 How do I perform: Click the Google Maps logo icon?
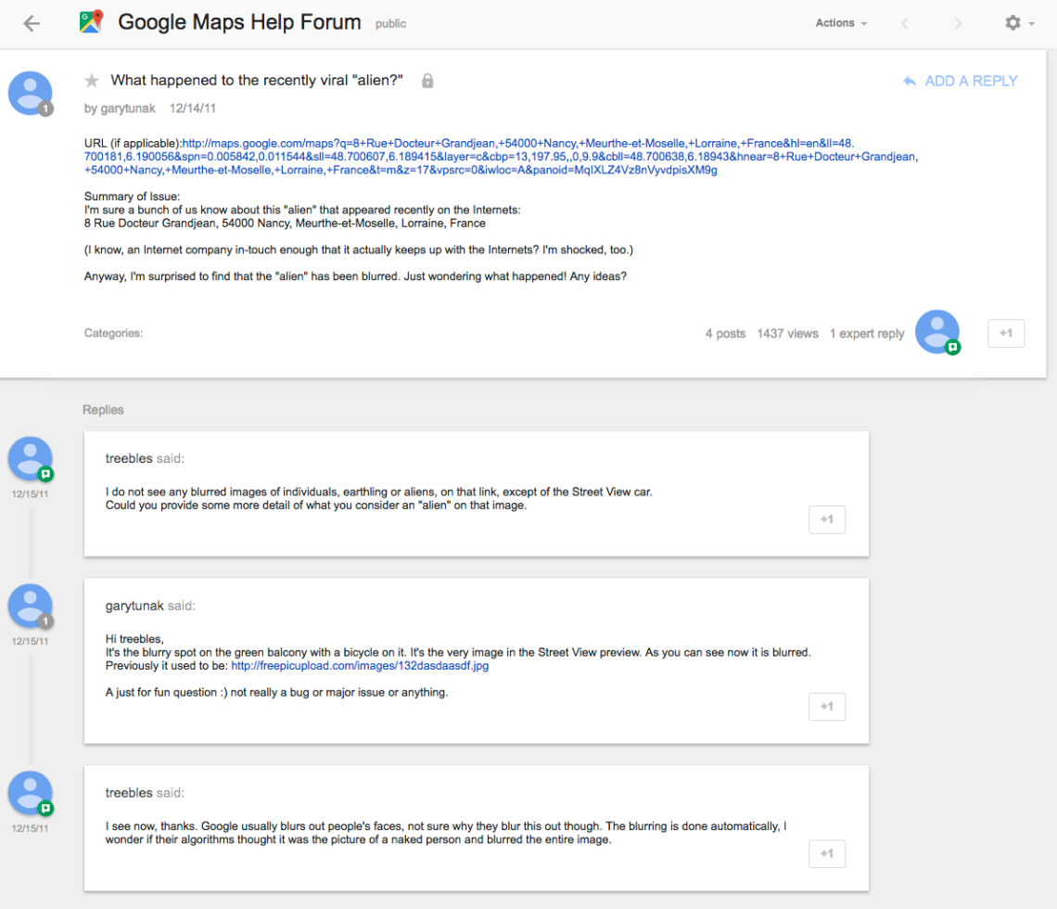(x=91, y=22)
